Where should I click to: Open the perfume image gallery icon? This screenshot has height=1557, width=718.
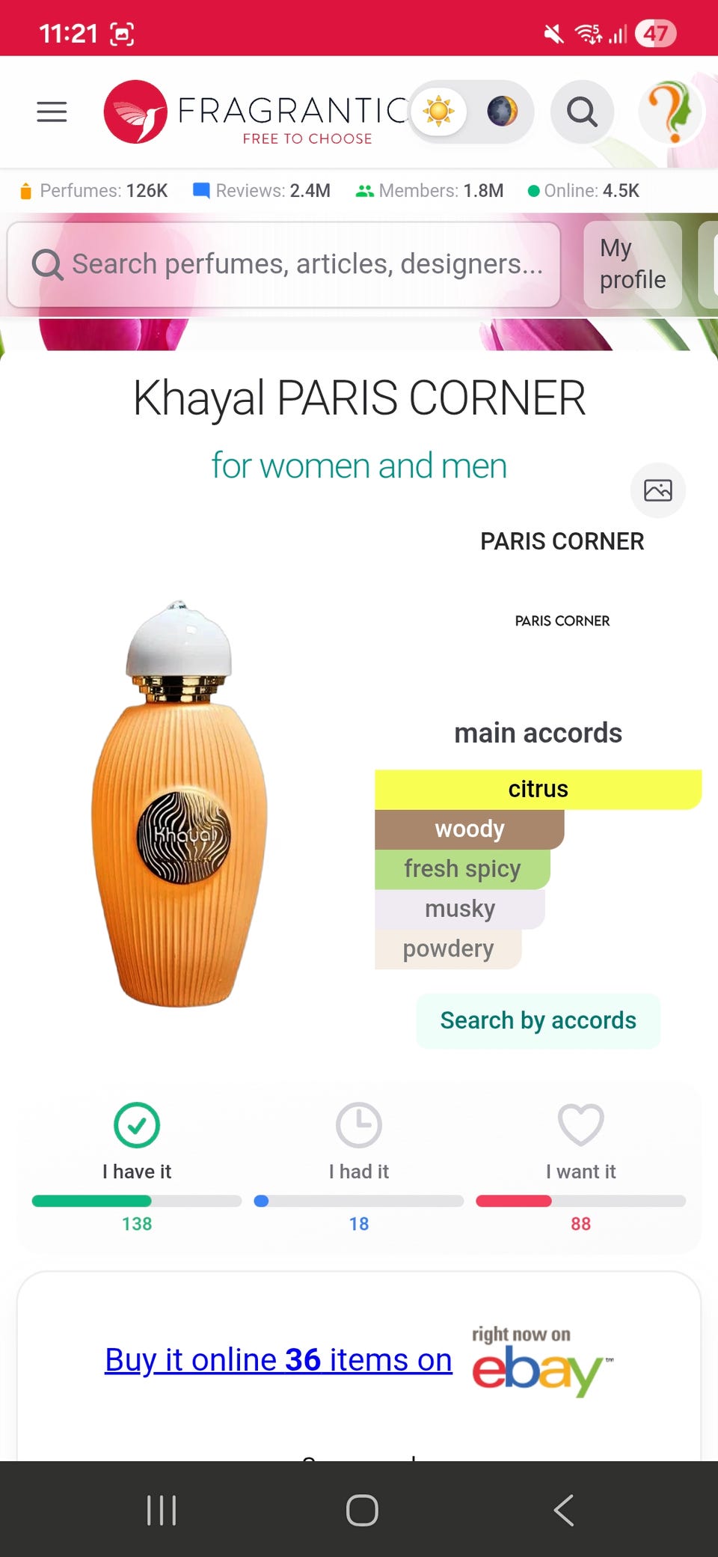(658, 490)
